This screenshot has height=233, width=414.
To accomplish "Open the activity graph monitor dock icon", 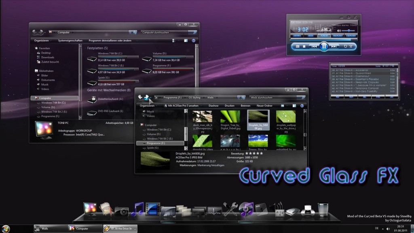I will 215,212.
